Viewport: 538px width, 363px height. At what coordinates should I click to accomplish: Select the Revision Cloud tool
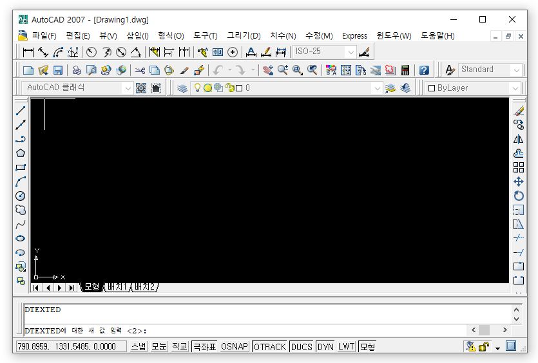click(21, 210)
